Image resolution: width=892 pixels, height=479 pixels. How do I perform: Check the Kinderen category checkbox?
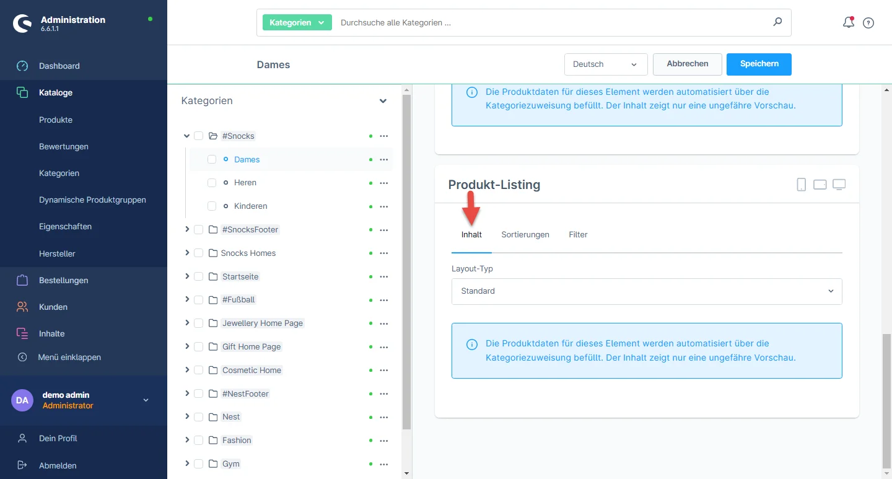click(212, 206)
